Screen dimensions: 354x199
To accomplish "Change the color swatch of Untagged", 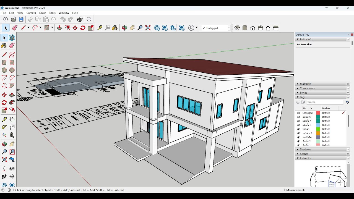I will (x=318, y=113).
